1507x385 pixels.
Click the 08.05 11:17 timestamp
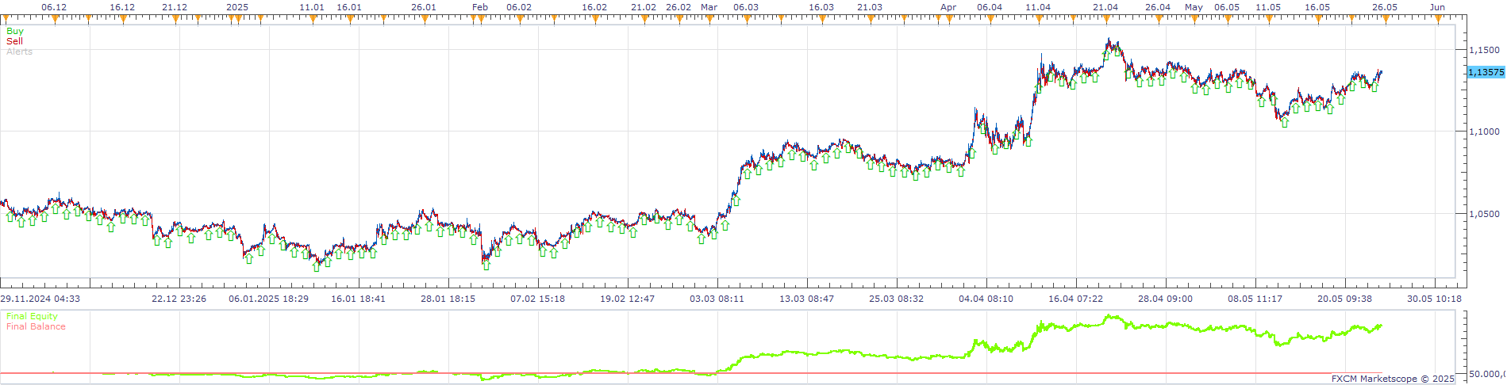pyautogui.click(x=1255, y=299)
